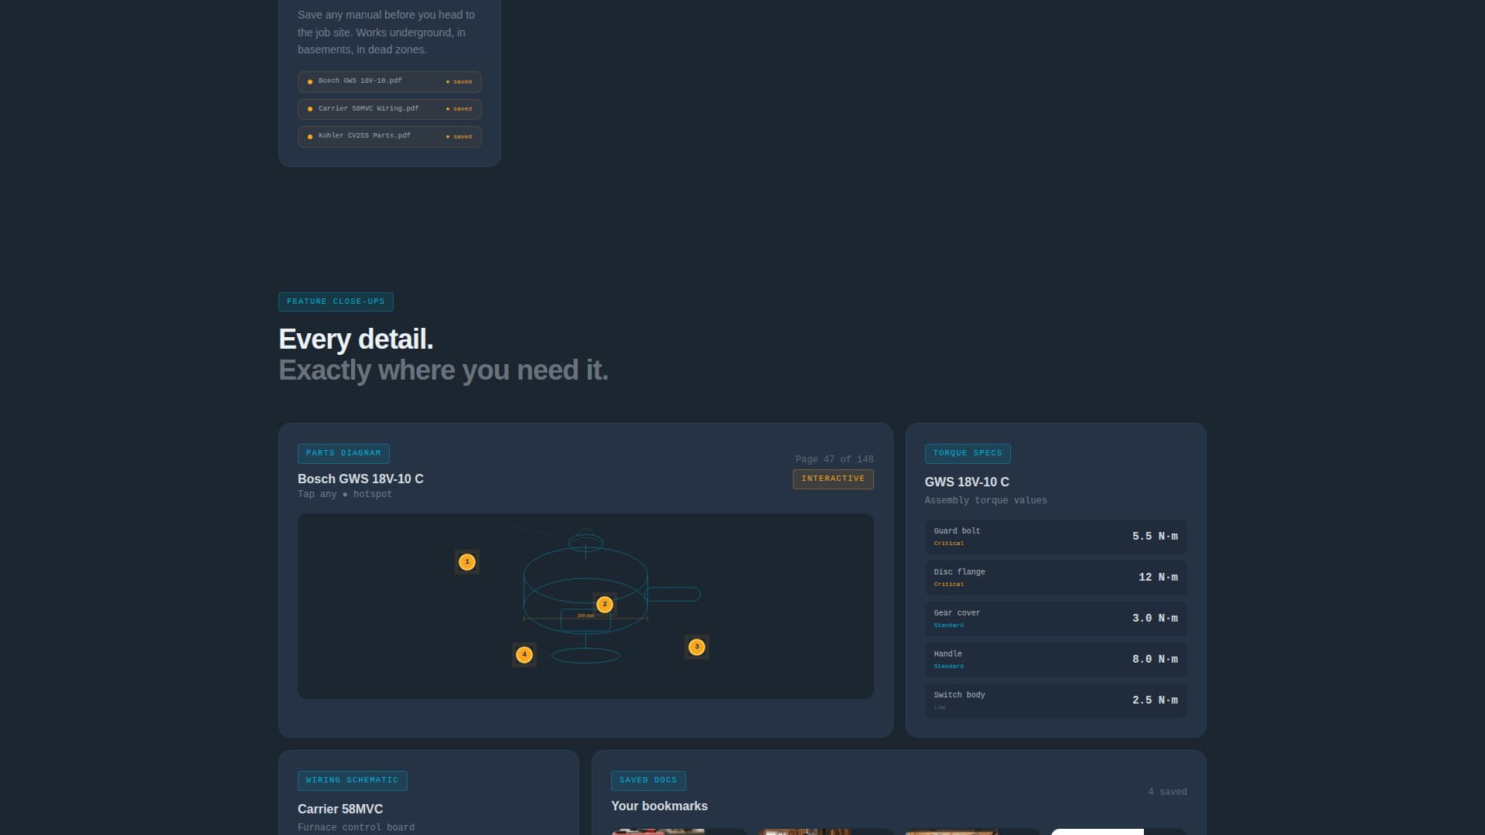Open Kohler CV25S Parts.pdf saved file
Viewport: 1485px width, 835px height.
point(390,137)
